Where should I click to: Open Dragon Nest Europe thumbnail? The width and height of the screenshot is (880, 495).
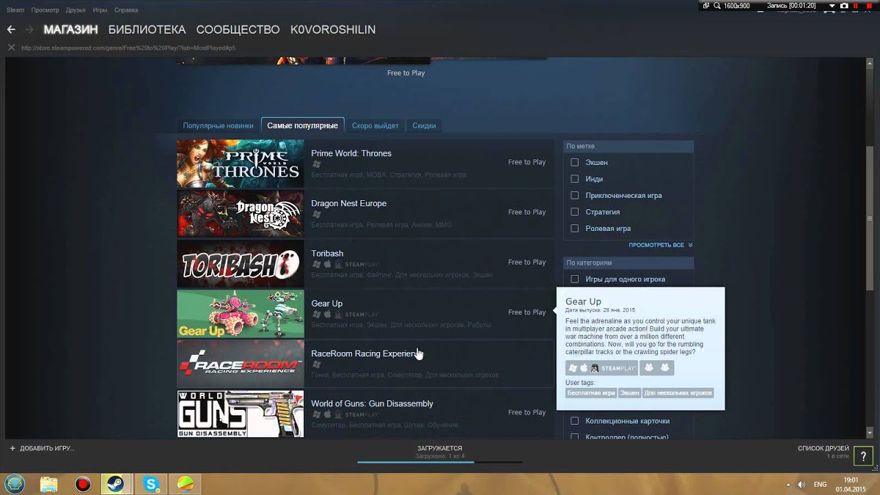pos(241,214)
